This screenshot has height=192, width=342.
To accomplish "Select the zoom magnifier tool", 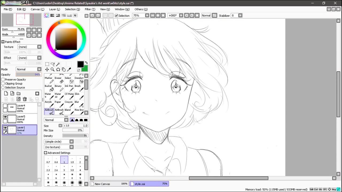I will [52, 70].
